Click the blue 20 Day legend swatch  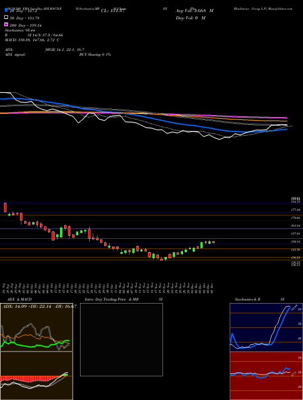click(6, 10)
